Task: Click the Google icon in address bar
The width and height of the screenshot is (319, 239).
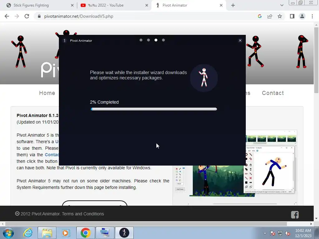Action: [259, 16]
